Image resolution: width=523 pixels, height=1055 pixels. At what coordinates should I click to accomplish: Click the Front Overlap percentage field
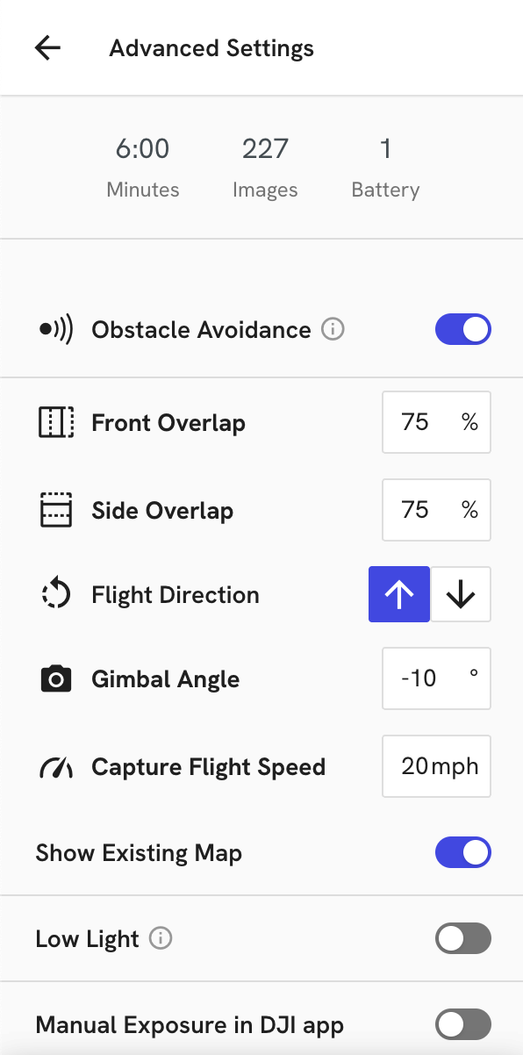[436, 422]
